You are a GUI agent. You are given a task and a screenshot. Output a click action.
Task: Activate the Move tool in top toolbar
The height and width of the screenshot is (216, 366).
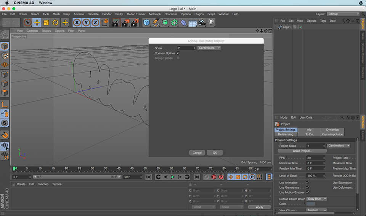(37, 22)
